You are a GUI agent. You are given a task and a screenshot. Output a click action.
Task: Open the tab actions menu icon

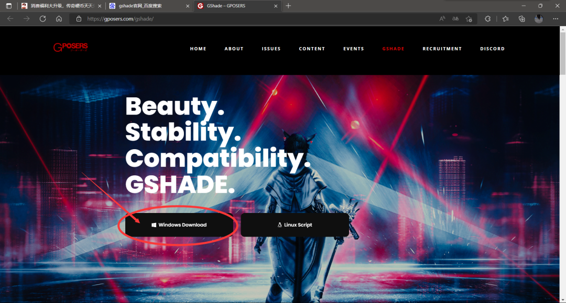point(9,6)
